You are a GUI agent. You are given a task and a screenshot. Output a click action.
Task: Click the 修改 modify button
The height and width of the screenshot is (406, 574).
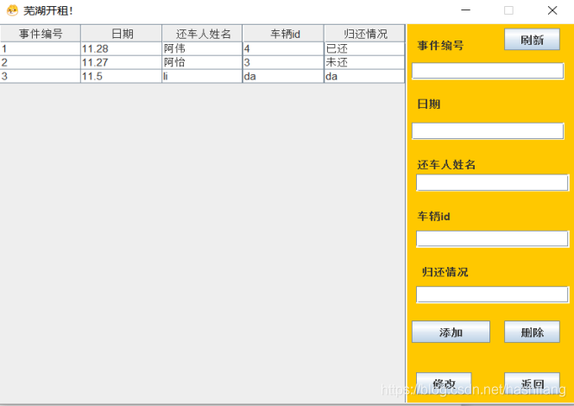(x=444, y=384)
